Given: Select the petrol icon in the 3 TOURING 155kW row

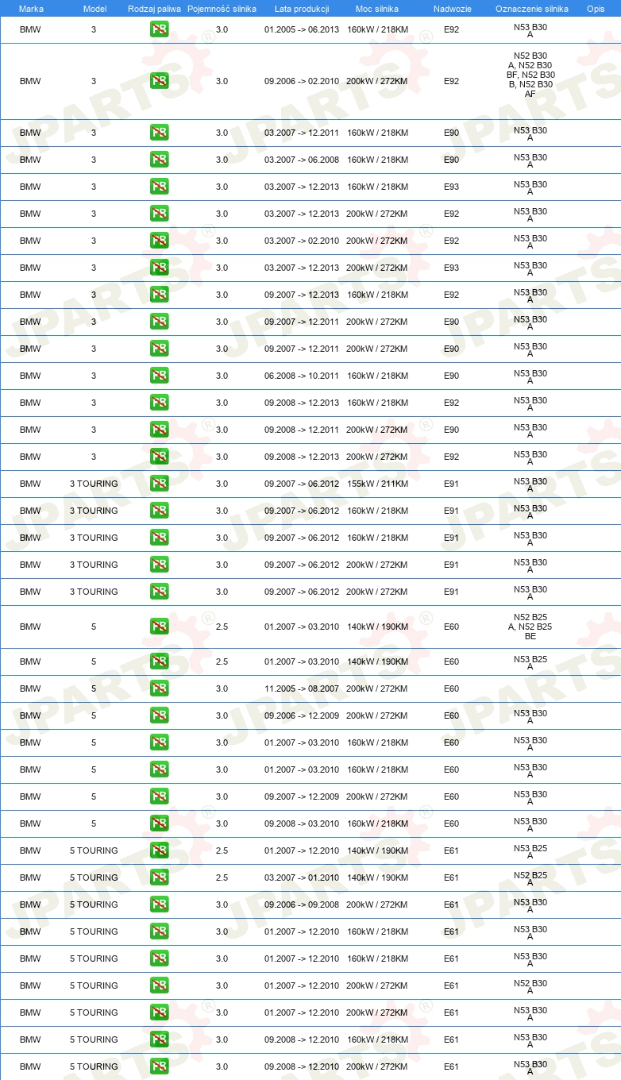Looking at the screenshot, I should tap(159, 484).
